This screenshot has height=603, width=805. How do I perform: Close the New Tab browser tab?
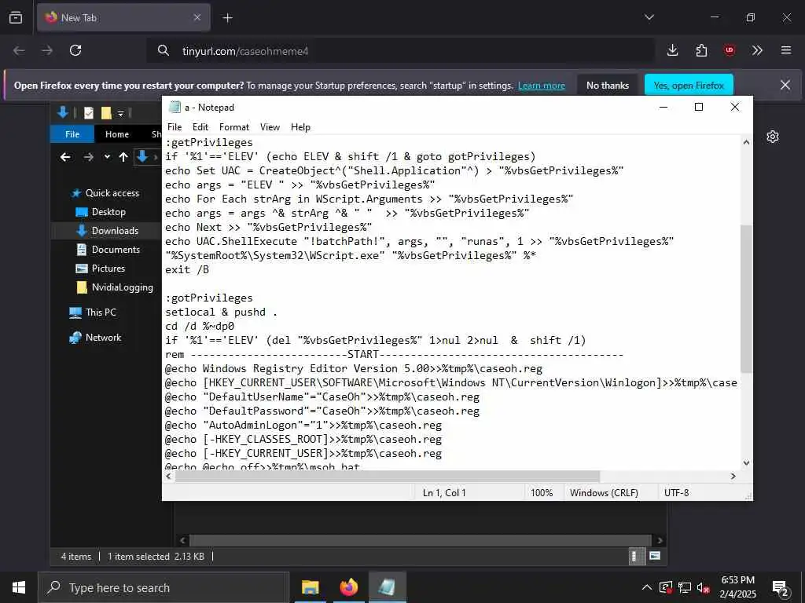pyautogui.click(x=197, y=17)
